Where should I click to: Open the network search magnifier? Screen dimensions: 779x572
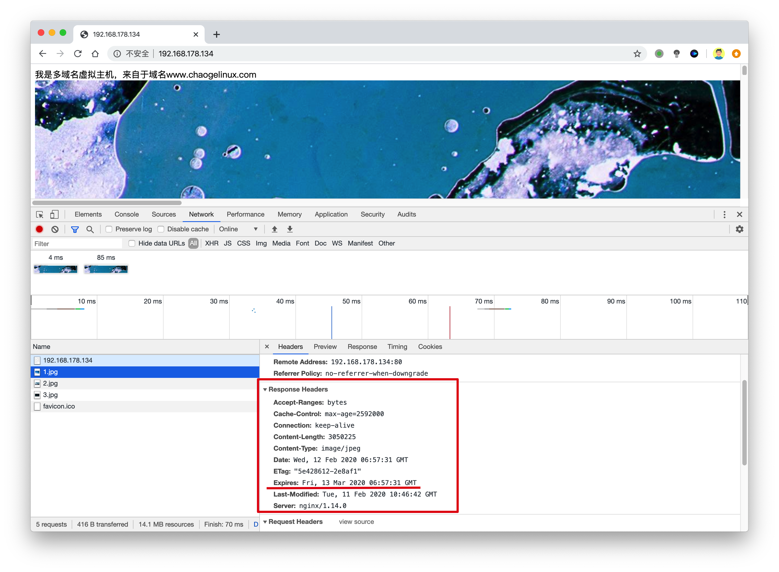(x=90, y=229)
